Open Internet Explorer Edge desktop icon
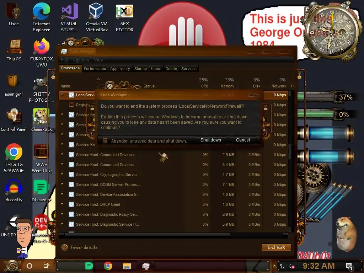This screenshot has height=273, width=364. tap(41, 17)
